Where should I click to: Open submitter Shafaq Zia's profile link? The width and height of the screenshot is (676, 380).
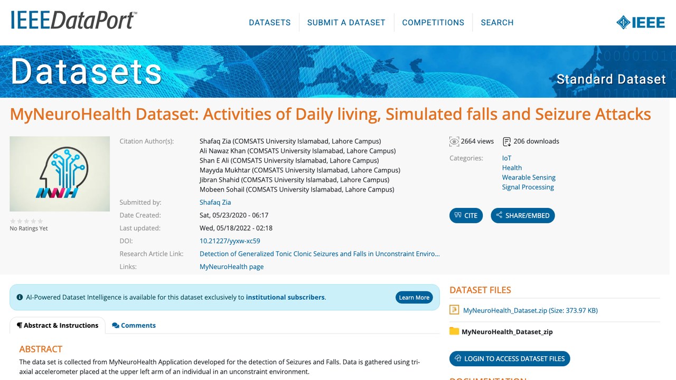(x=215, y=202)
